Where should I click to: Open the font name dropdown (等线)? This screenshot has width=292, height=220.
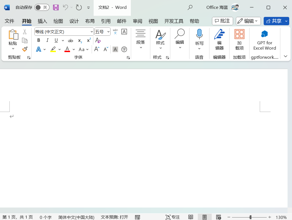[x=64, y=32]
